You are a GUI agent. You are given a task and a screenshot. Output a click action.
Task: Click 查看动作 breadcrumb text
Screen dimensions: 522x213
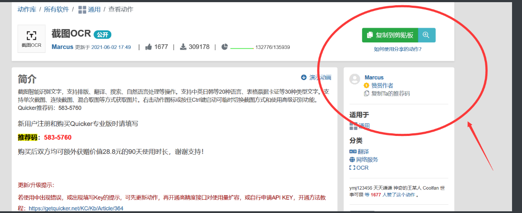coord(121,9)
